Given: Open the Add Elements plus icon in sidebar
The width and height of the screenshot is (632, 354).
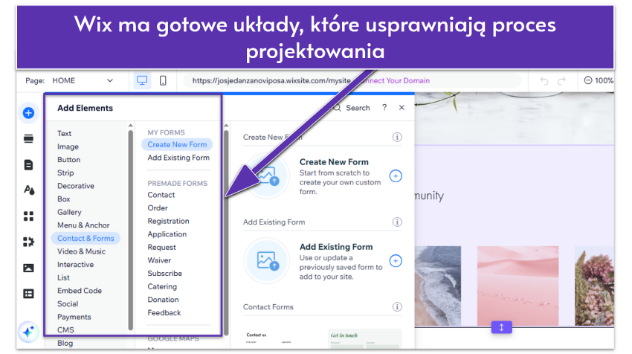Looking at the screenshot, I should point(28,113).
